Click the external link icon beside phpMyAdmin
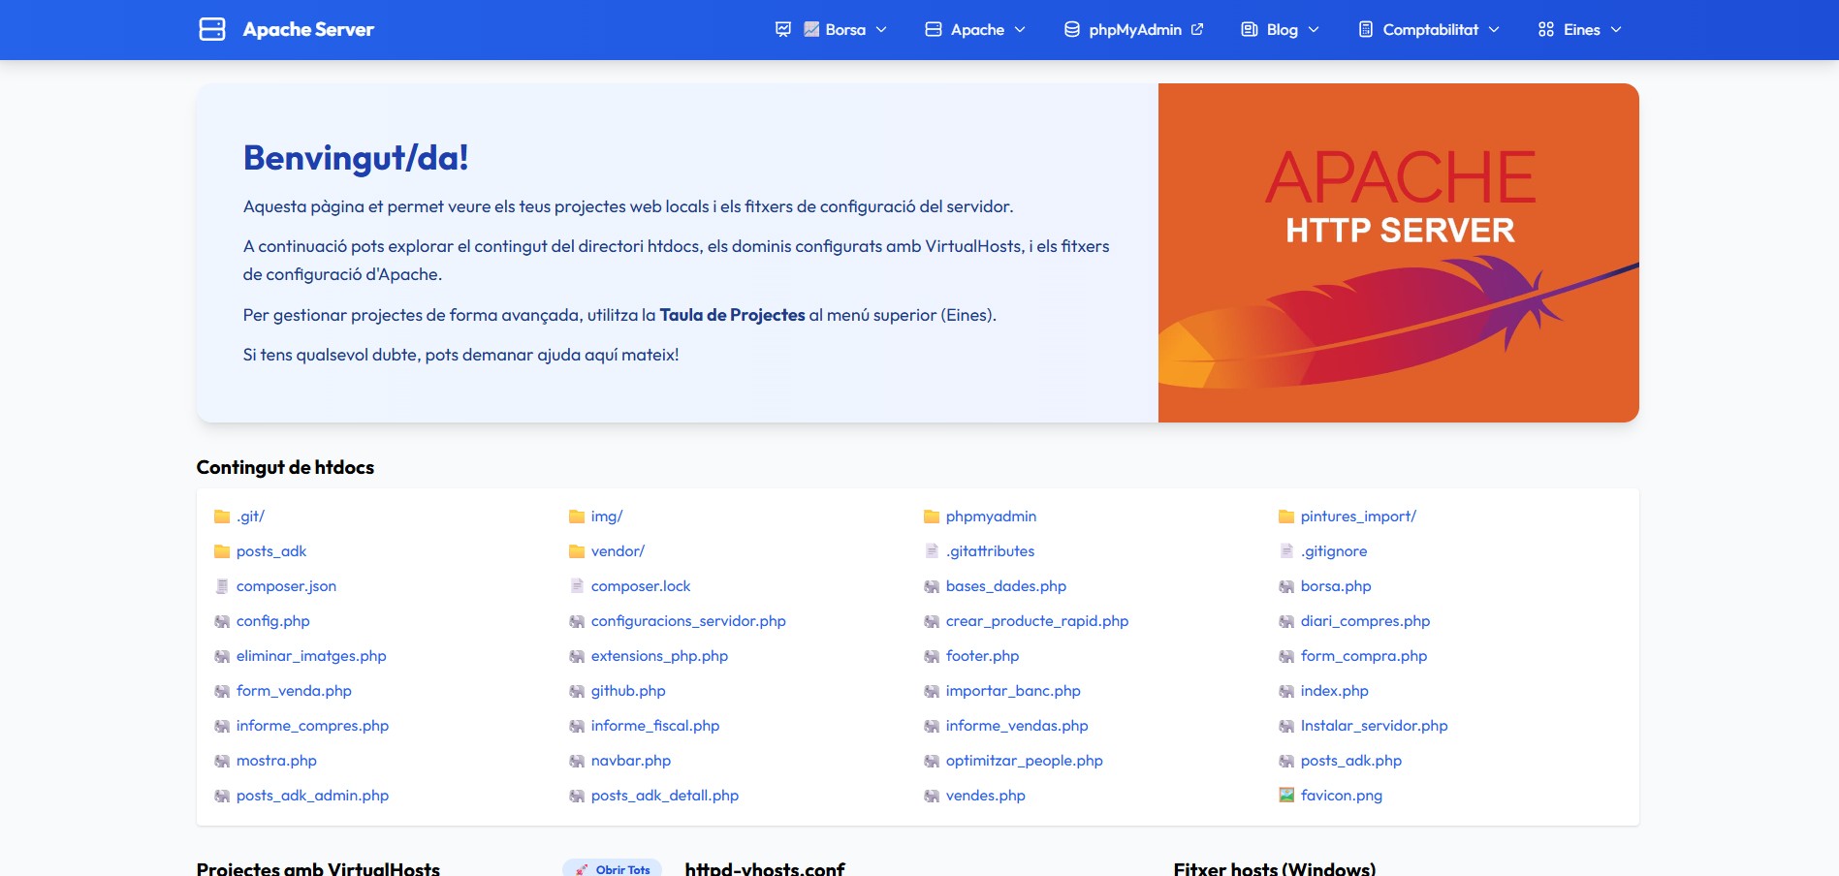1839x876 pixels. tap(1198, 29)
